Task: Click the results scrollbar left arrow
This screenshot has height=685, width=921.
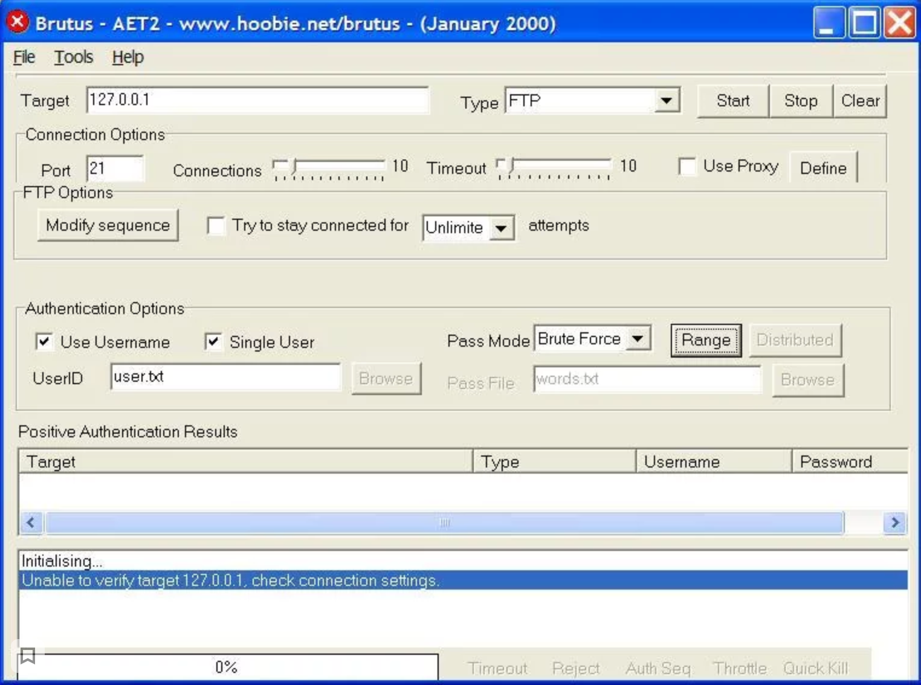Action: pyautogui.click(x=31, y=523)
